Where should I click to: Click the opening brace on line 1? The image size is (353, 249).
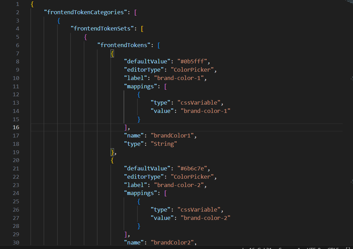[x=32, y=4]
